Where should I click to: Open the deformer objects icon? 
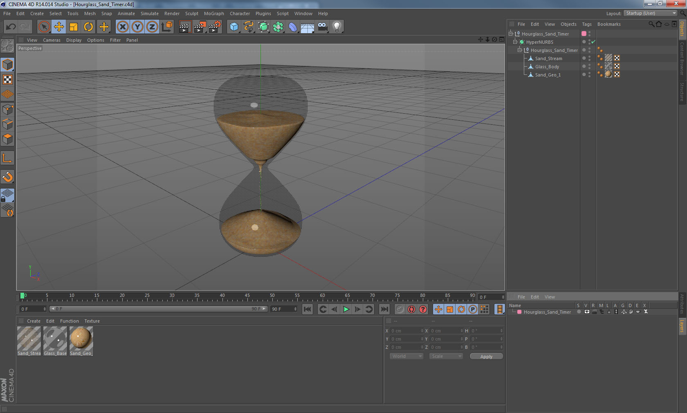click(x=293, y=27)
